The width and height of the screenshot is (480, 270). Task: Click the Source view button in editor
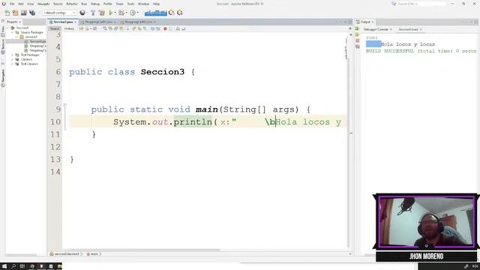point(55,28)
